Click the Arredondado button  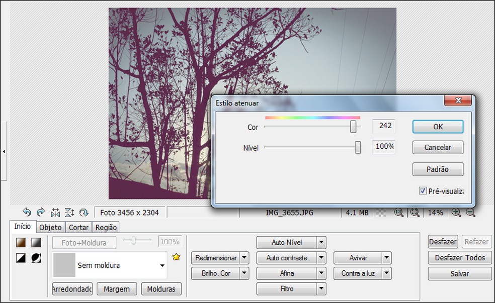(72, 289)
